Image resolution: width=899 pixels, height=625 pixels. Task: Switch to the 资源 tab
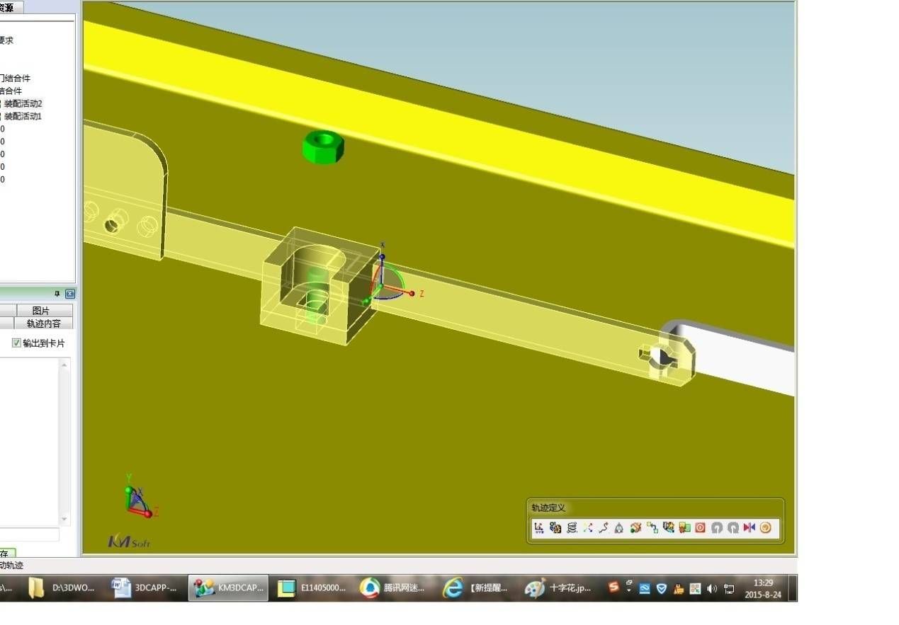(x=7, y=7)
